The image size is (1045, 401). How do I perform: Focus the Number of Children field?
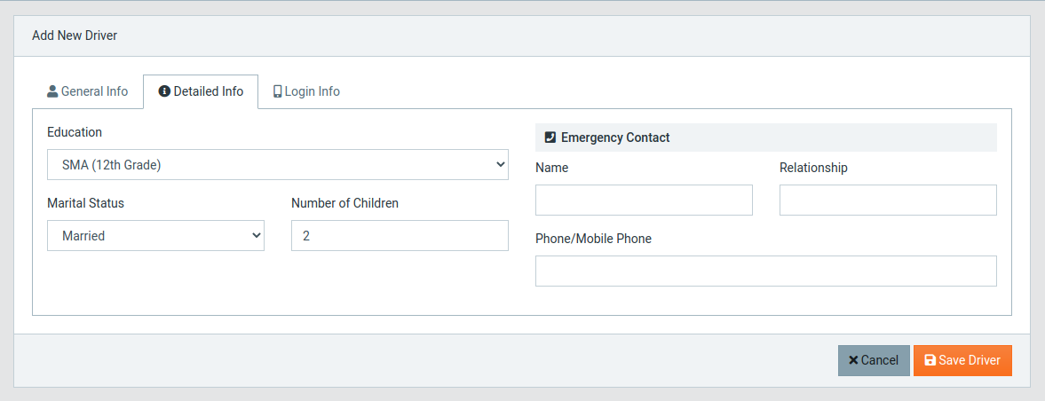pyautogui.click(x=400, y=236)
